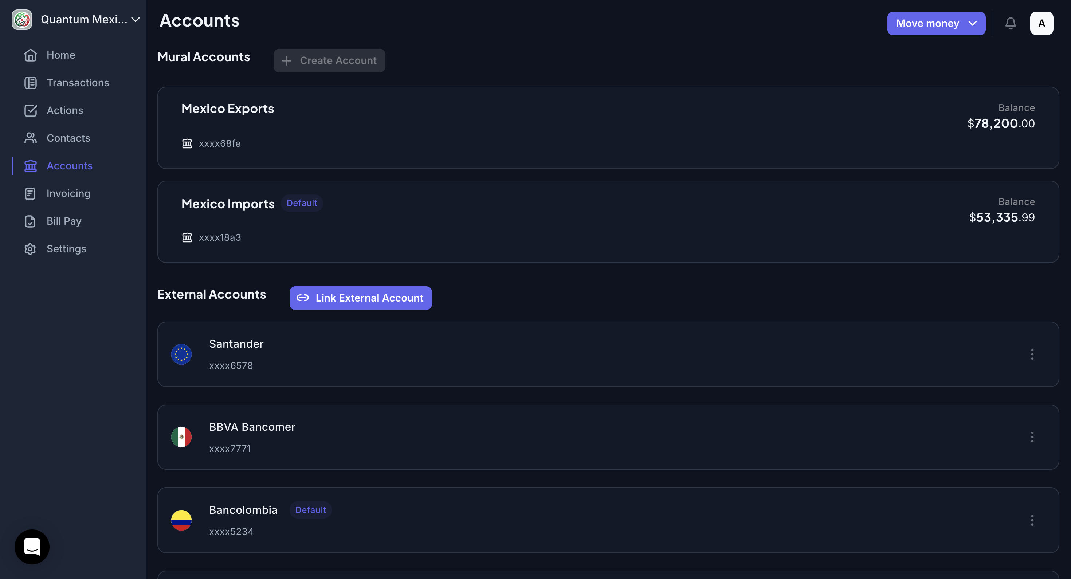Click the Contacts people icon
Image resolution: width=1071 pixels, height=579 pixels.
[30, 138]
